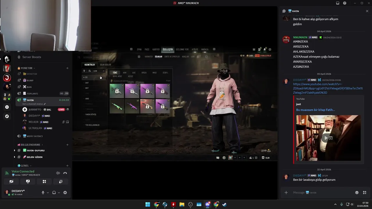Open MAĞAZA tab in the stream

(x=205, y=49)
